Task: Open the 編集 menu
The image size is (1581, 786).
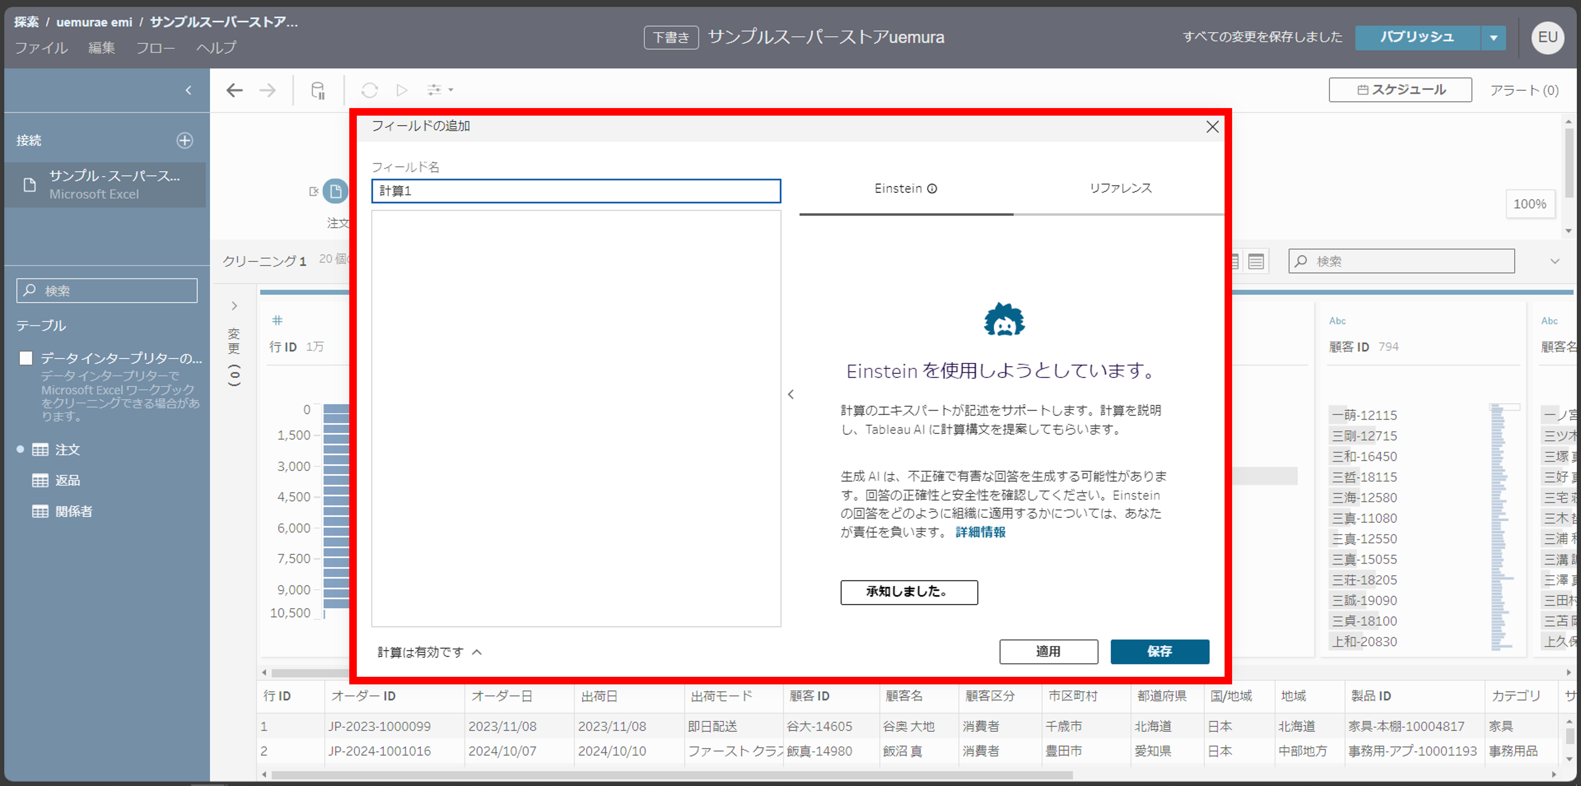Action: (x=101, y=48)
